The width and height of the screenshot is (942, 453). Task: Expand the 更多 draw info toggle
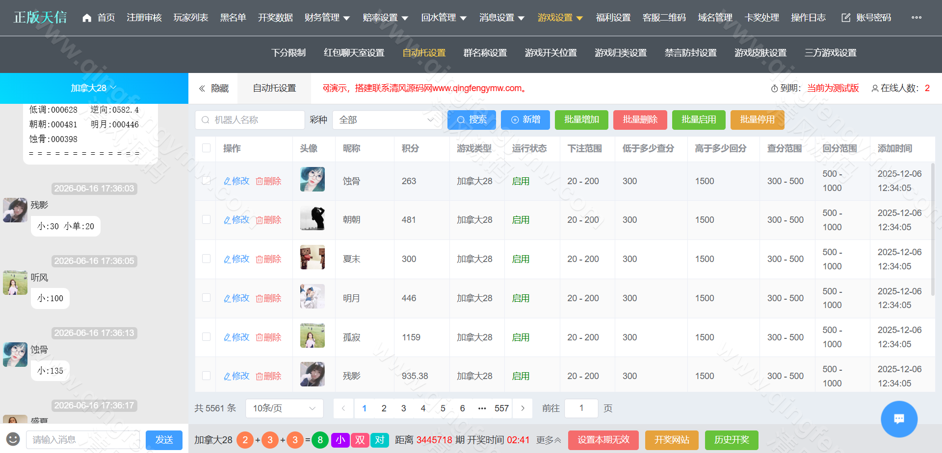coord(549,440)
